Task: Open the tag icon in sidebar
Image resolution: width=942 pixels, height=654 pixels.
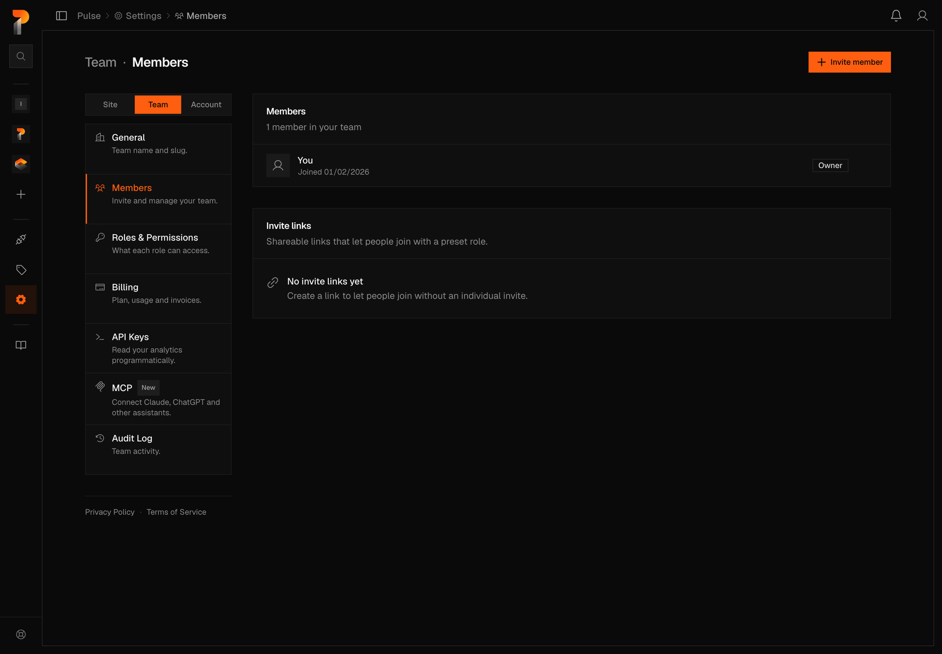Action: (x=21, y=270)
